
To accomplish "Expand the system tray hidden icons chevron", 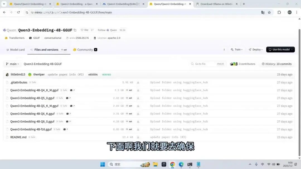I will click(250, 164).
